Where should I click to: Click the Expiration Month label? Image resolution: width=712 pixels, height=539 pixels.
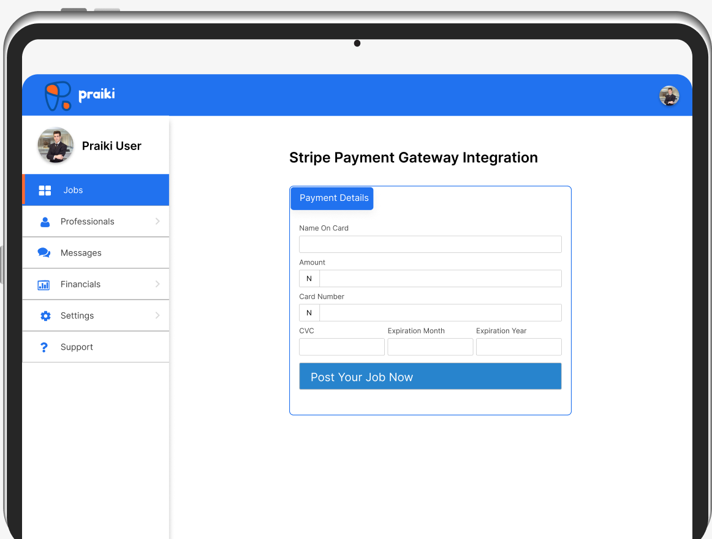[416, 331]
